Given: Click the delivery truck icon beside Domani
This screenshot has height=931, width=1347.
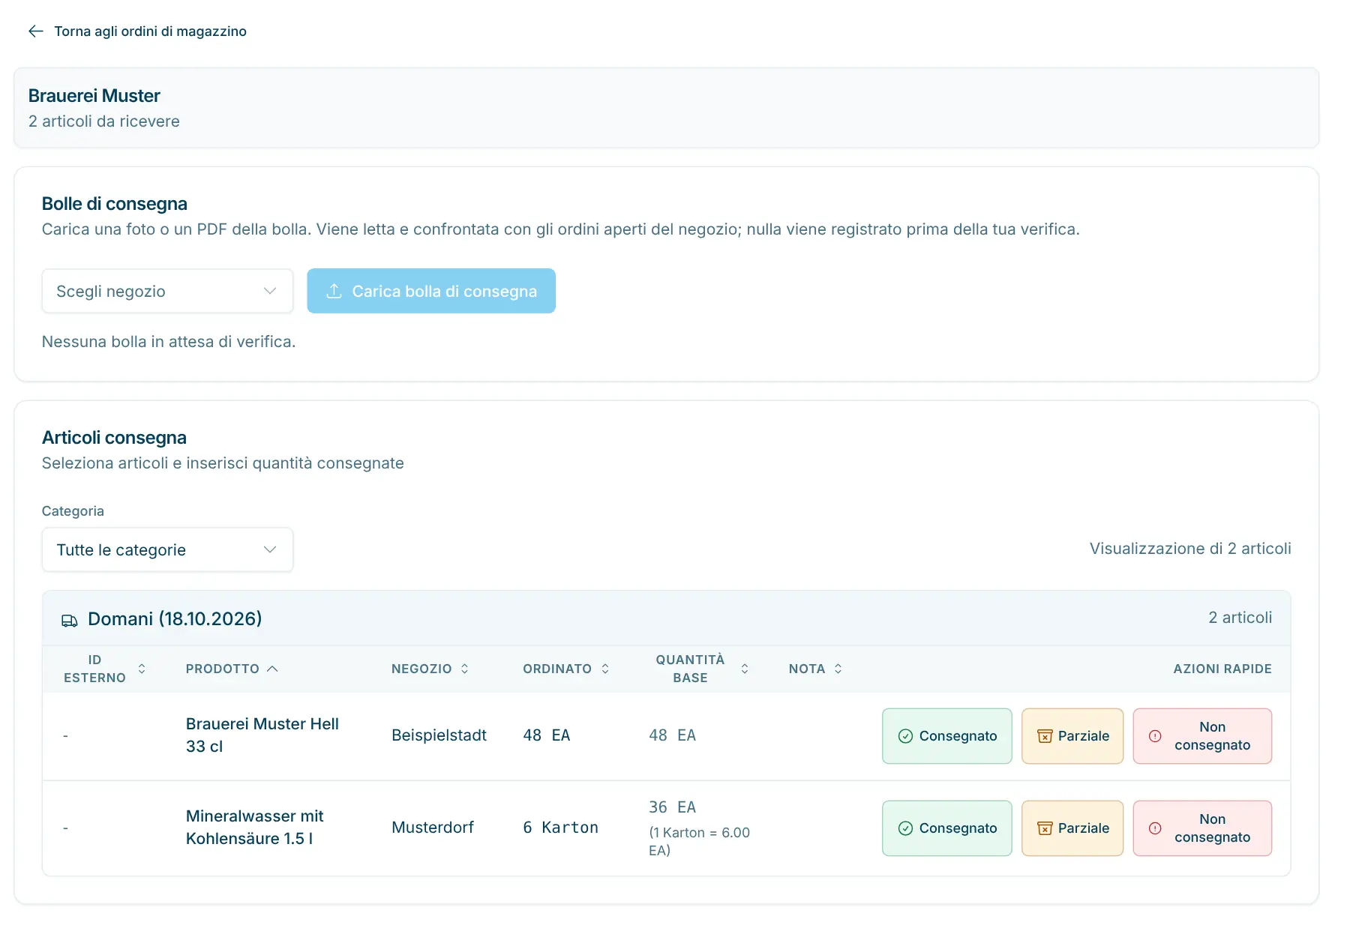Looking at the screenshot, I should [x=70, y=620].
